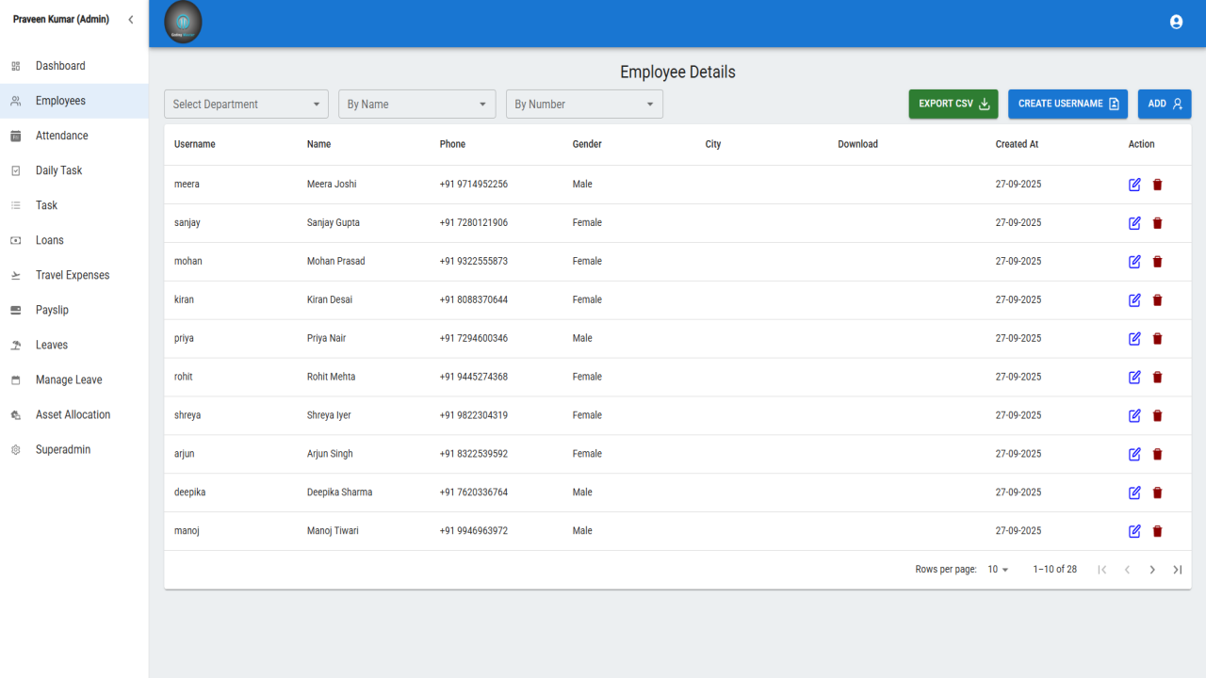The height and width of the screenshot is (678, 1206).
Task: Delete rohit's employee record
Action: click(1157, 378)
